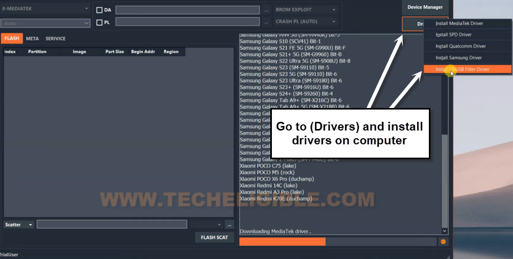The image size is (513, 259).
Task: Browse for PL file with ellipsis button
Action: (x=266, y=22)
